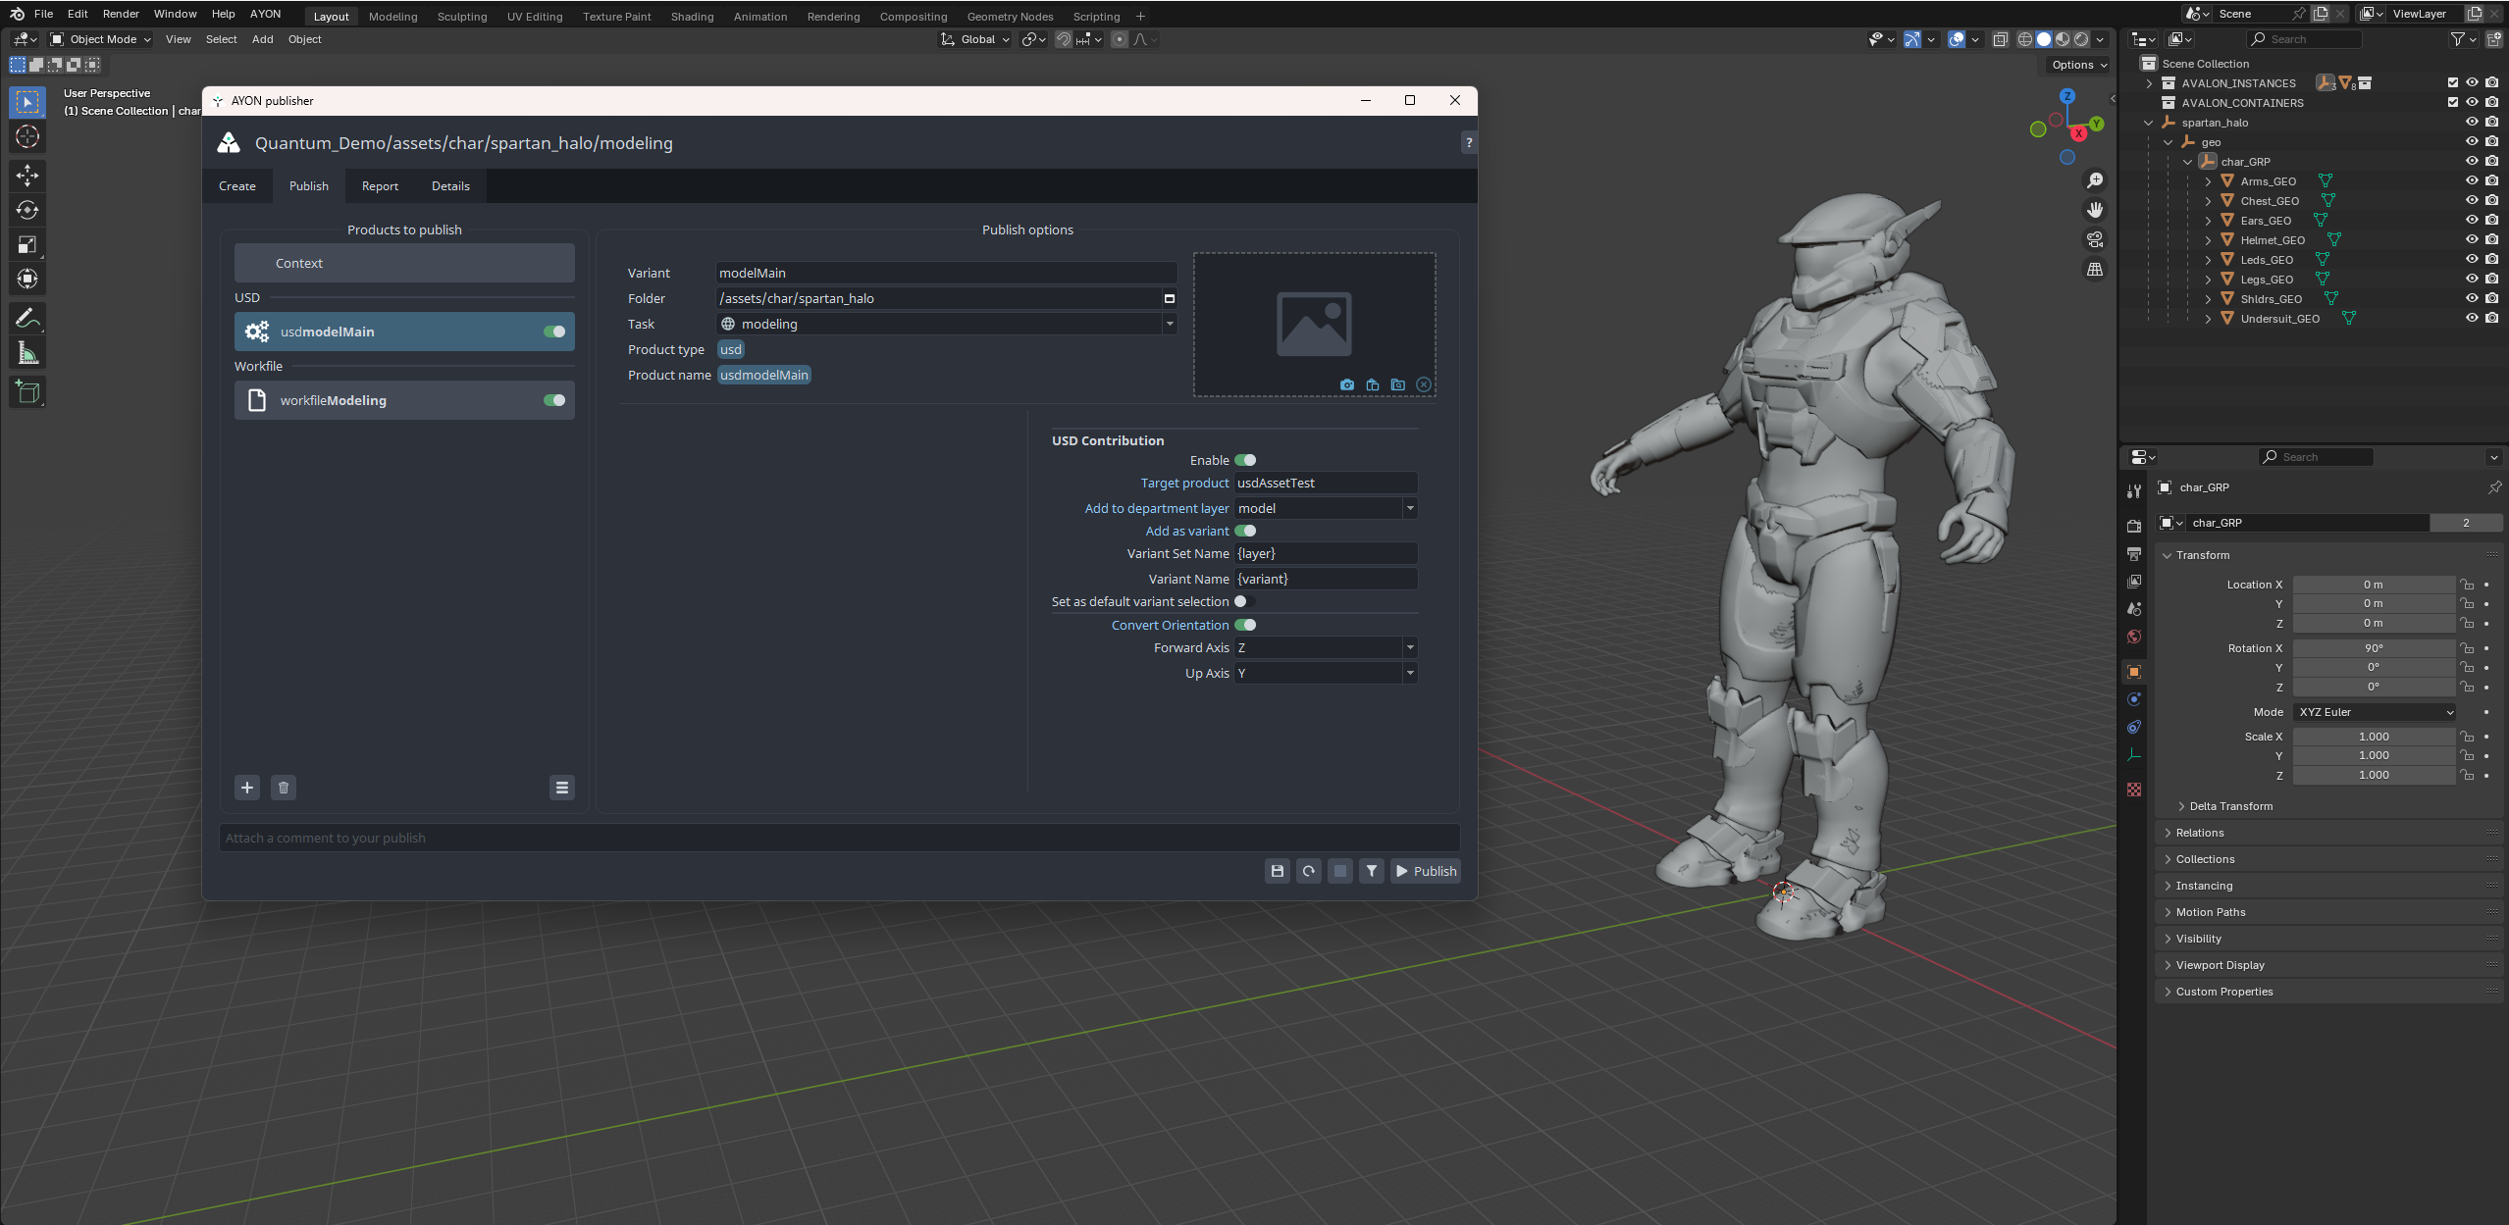Select the Cursor tool in viewport toolbar
This screenshot has height=1225, width=2509.
pyautogui.click(x=27, y=137)
